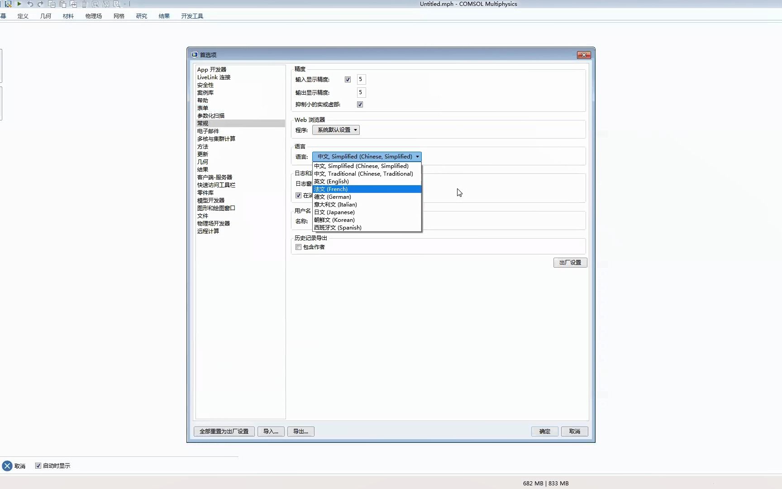782x489 pixels.
Task: Click inside the 输出显示精度 value field
Action: coord(361,92)
